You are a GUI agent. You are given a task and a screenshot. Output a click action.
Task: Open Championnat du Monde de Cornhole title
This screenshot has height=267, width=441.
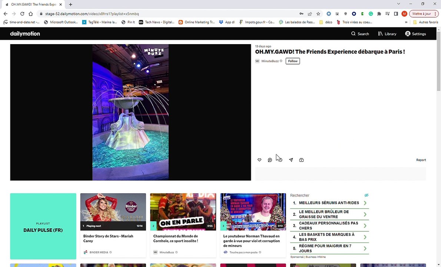tap(176, 238)
